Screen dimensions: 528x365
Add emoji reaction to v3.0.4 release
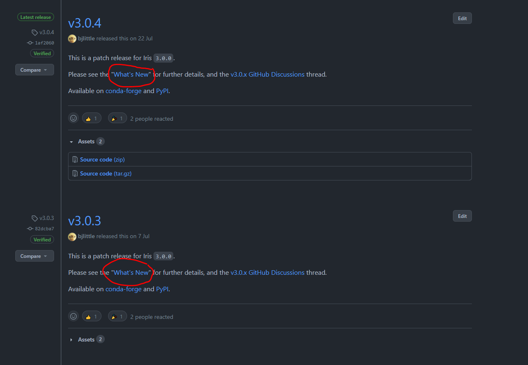point(73,118)
